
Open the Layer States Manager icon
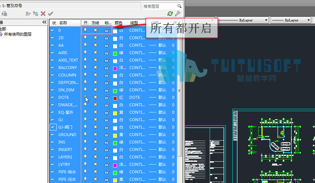pyautogui.click(x=4, y=14)
